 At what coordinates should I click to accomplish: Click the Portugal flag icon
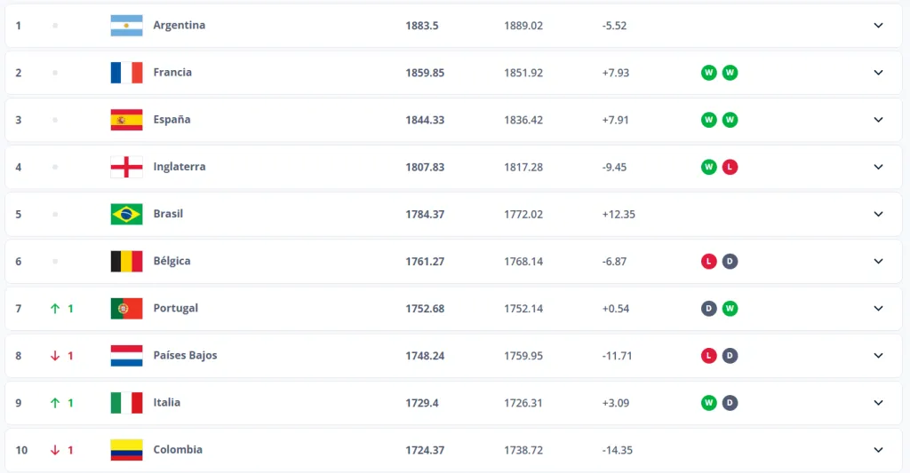[x=126, y=308]
